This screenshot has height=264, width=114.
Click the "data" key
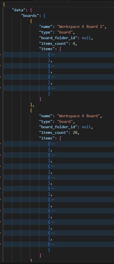(19, 10)
